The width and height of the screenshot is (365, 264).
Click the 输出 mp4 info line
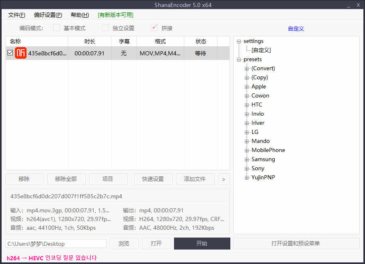[153, 210]
